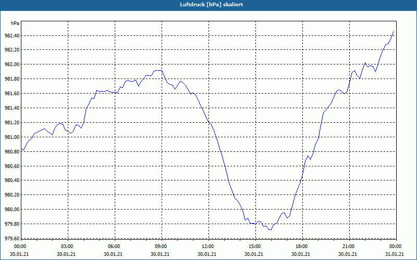This screenshot has width=417, height=260.
Task: Select the 982,00 y-axis value
Action: point(12,64)
